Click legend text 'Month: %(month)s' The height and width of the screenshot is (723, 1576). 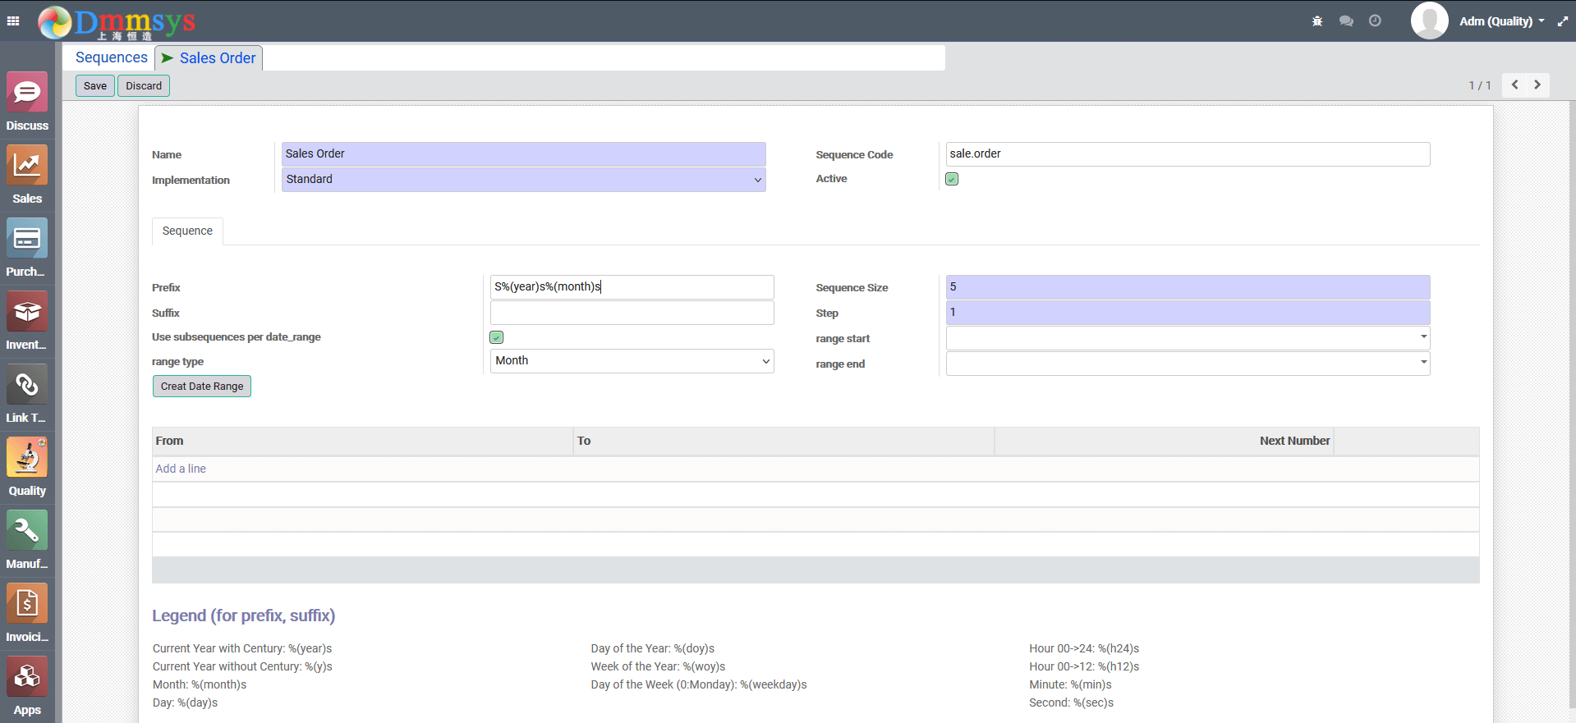[x=200, y=684]
